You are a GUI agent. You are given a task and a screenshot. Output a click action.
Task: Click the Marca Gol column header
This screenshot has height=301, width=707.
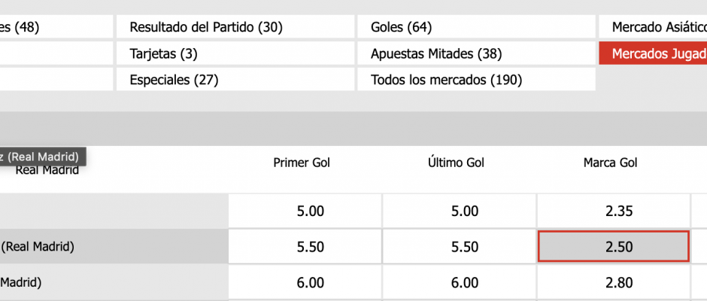tap(610, 162)
